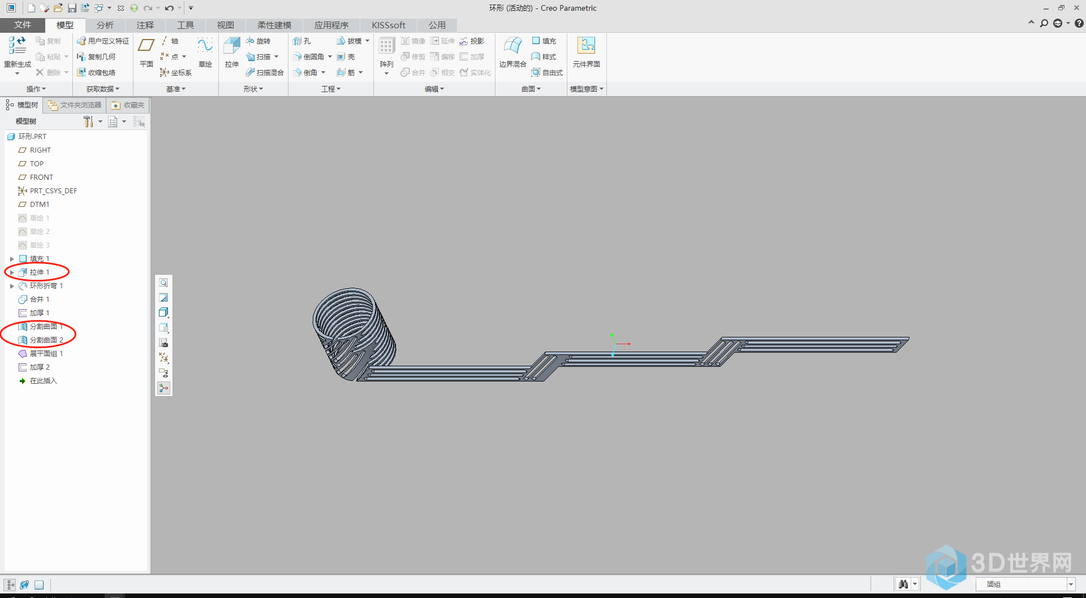
Task: Create a new file from quick access toolbar
Action: tap(31, 8)
